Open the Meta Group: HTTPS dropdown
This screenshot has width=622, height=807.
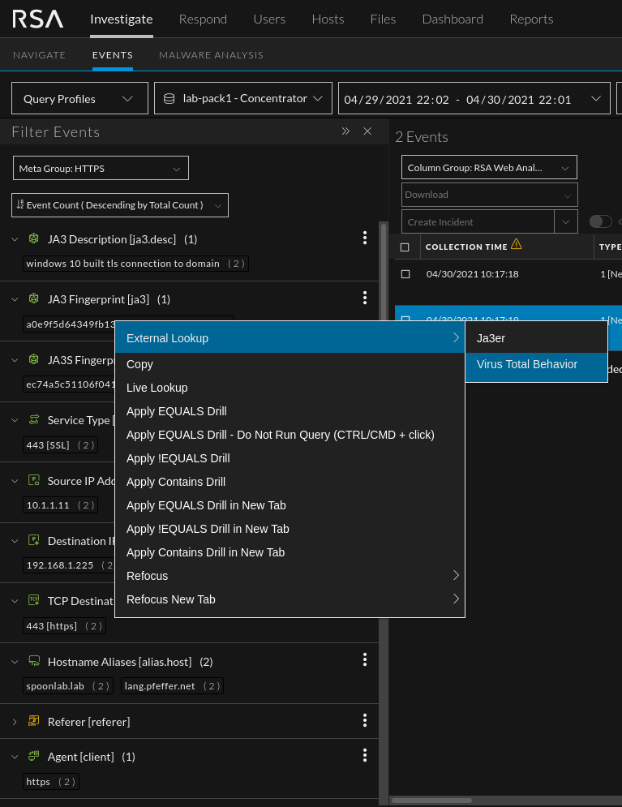(x=101, y=169)
